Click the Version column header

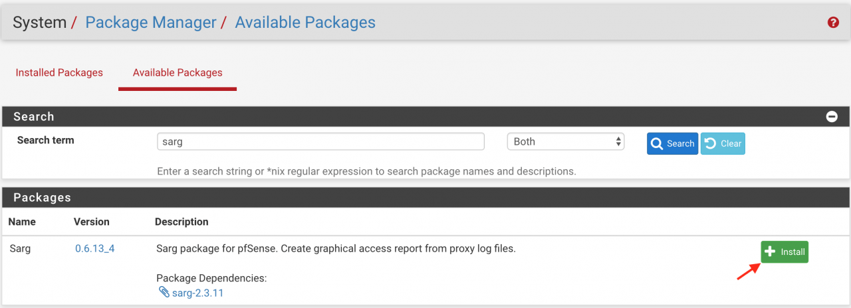pyautogui.click(x=92, y=222)
